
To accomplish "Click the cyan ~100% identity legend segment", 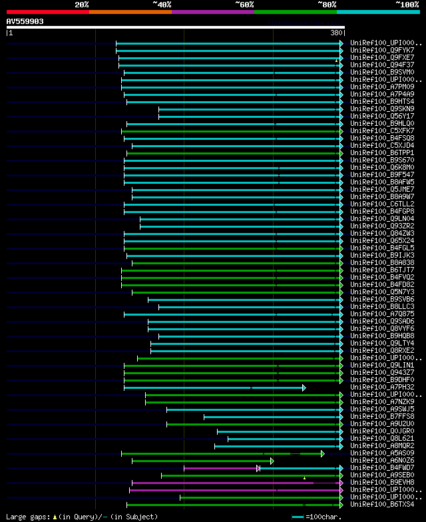I will tap(378, 12).
